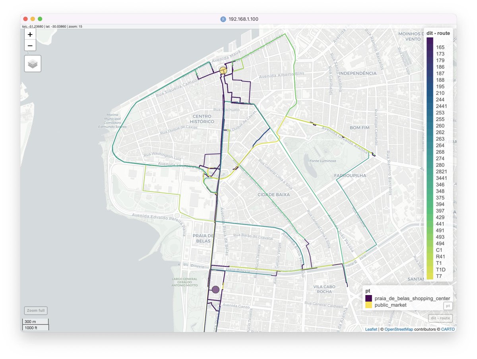The height and width of the screenshot is (359, 477).
Task: Click the PRAIA DE BELAS district label
Action: click(x=204, y=238)
